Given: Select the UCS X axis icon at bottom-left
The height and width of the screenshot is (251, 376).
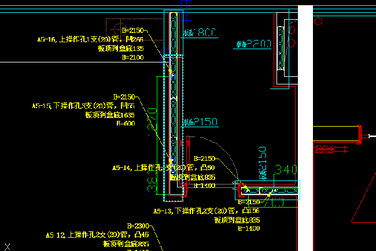Looking at the screenshot, I should click(x=8, y=247).
